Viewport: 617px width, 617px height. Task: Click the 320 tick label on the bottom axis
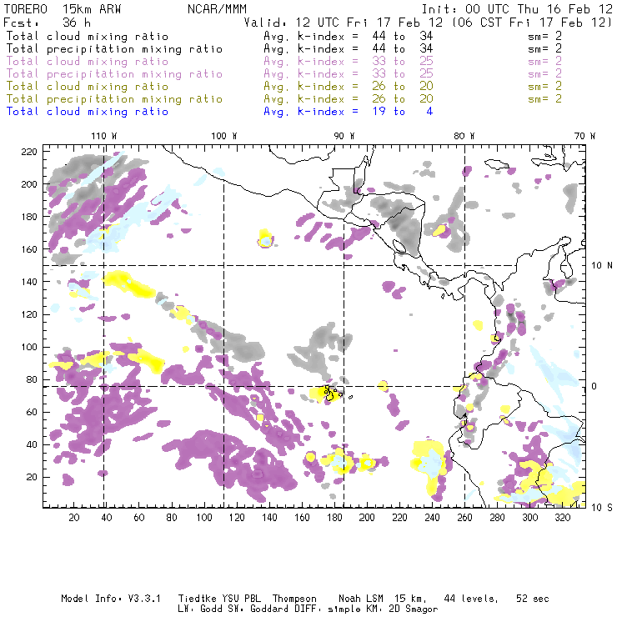click(x=562, y=518)
